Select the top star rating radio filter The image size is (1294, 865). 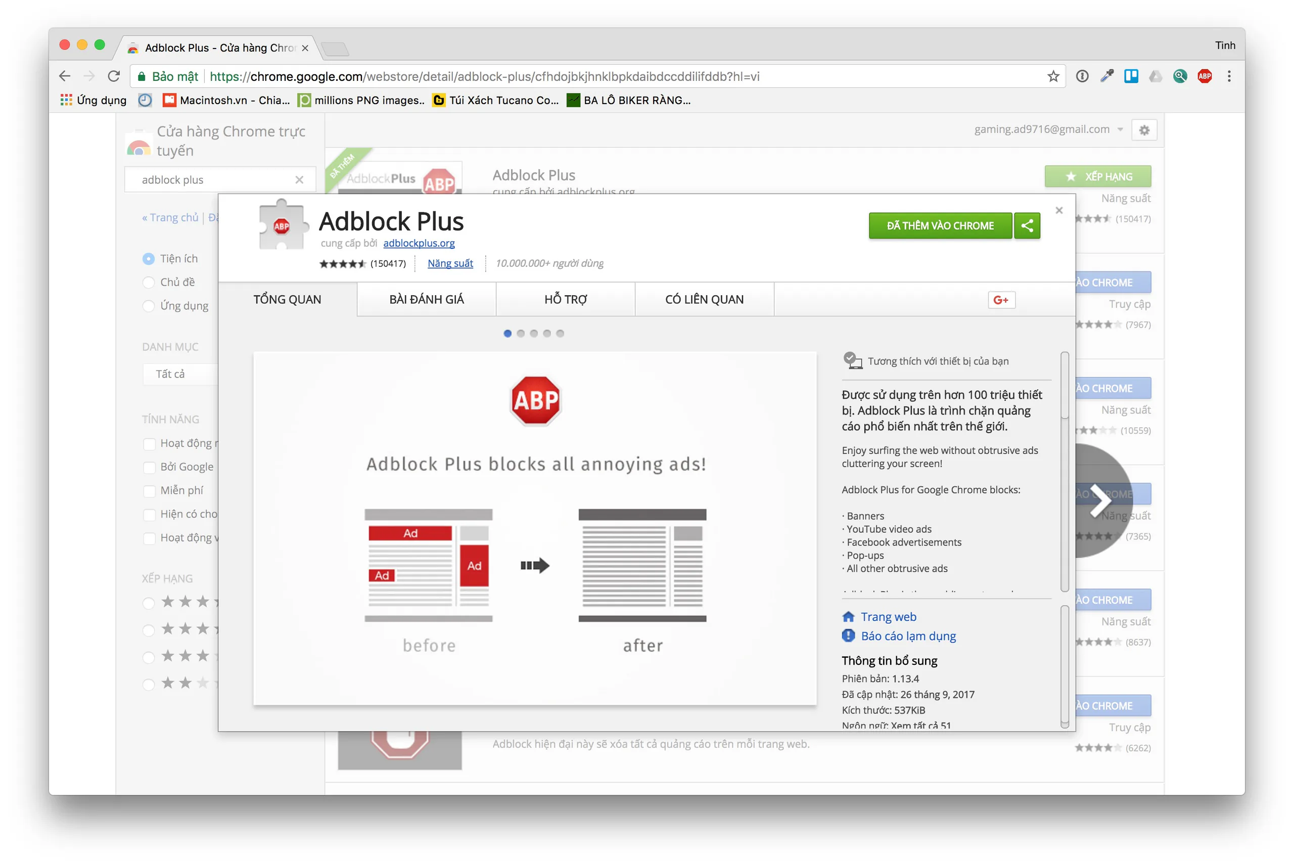(149, 603)
